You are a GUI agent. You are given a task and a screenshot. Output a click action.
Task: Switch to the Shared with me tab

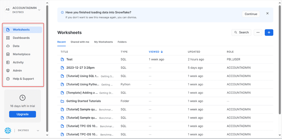pos(80,42)
